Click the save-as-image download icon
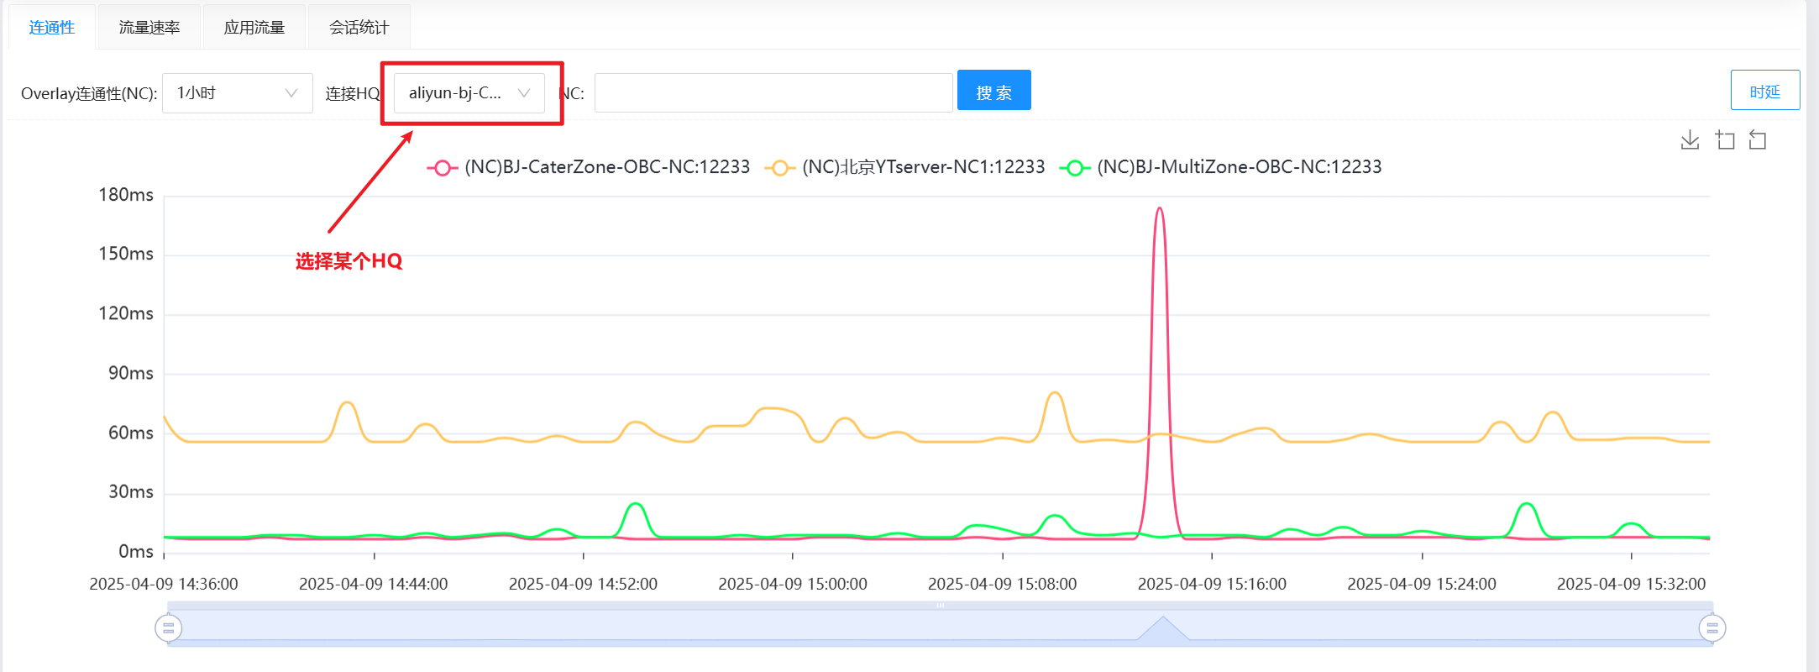 pyautogui.click(x=1690, y=140)
